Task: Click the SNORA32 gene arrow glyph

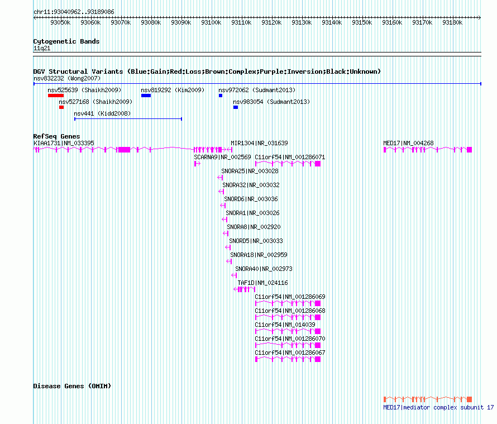Action: point(221,192)
